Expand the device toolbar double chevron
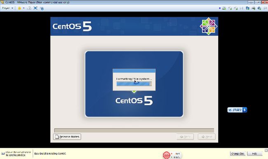The height and width of the screenshot is (159, 268). pos(220,8)
